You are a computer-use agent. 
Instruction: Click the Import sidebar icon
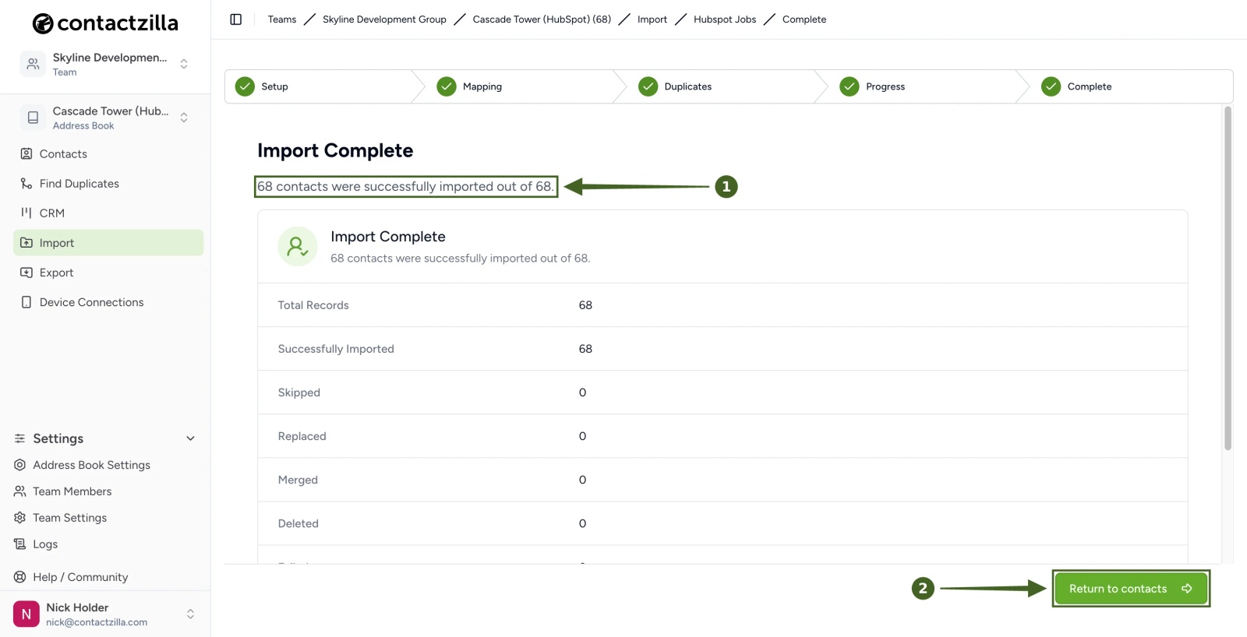tap(26, 243)
